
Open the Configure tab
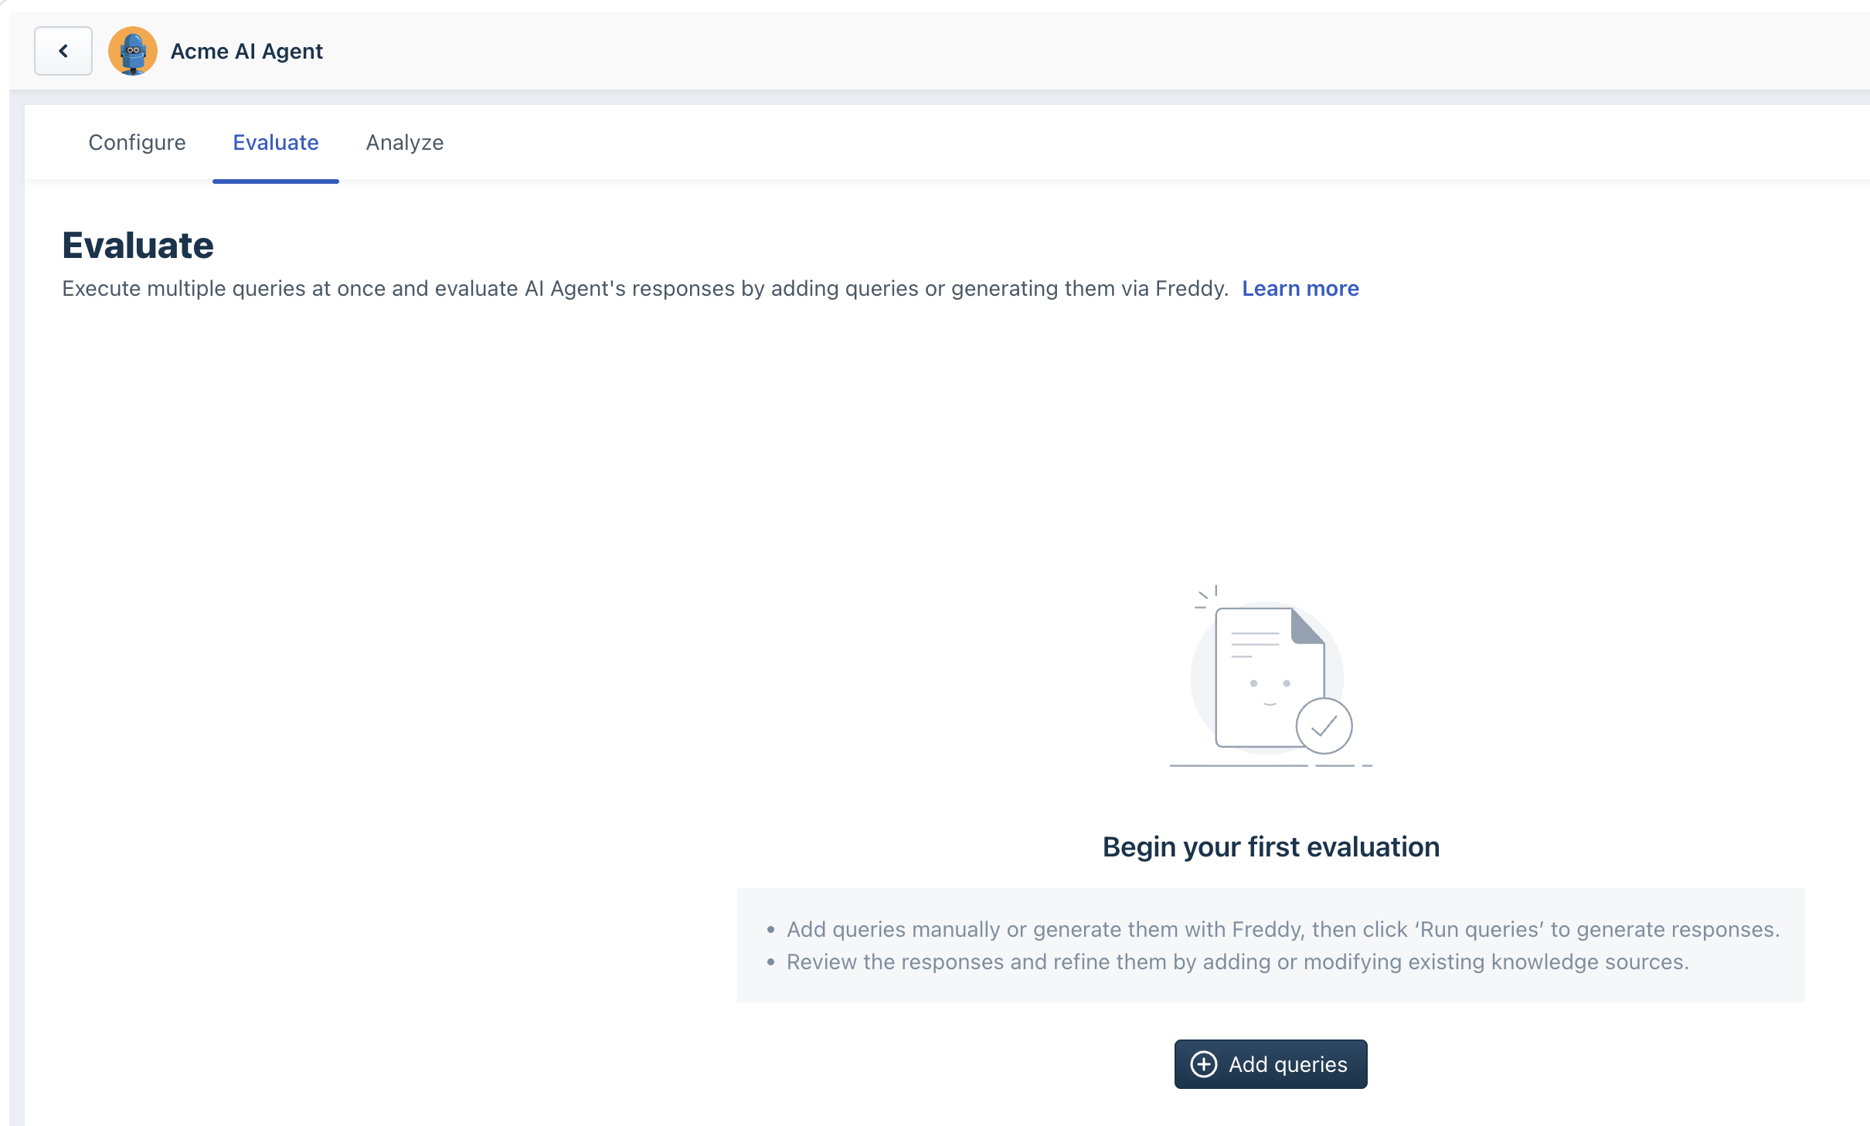click(x=137, y=142)
